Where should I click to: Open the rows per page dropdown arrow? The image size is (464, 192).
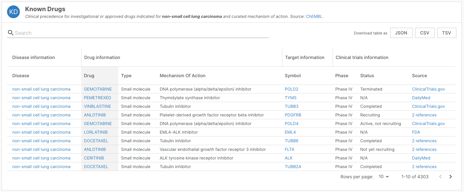click(x=388, y=176)
